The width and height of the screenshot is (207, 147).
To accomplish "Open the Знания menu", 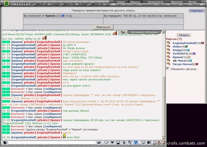I will click(x=121, y=2).
